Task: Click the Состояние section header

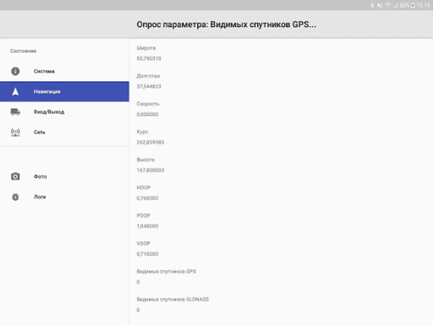Action: pos(23,51)
